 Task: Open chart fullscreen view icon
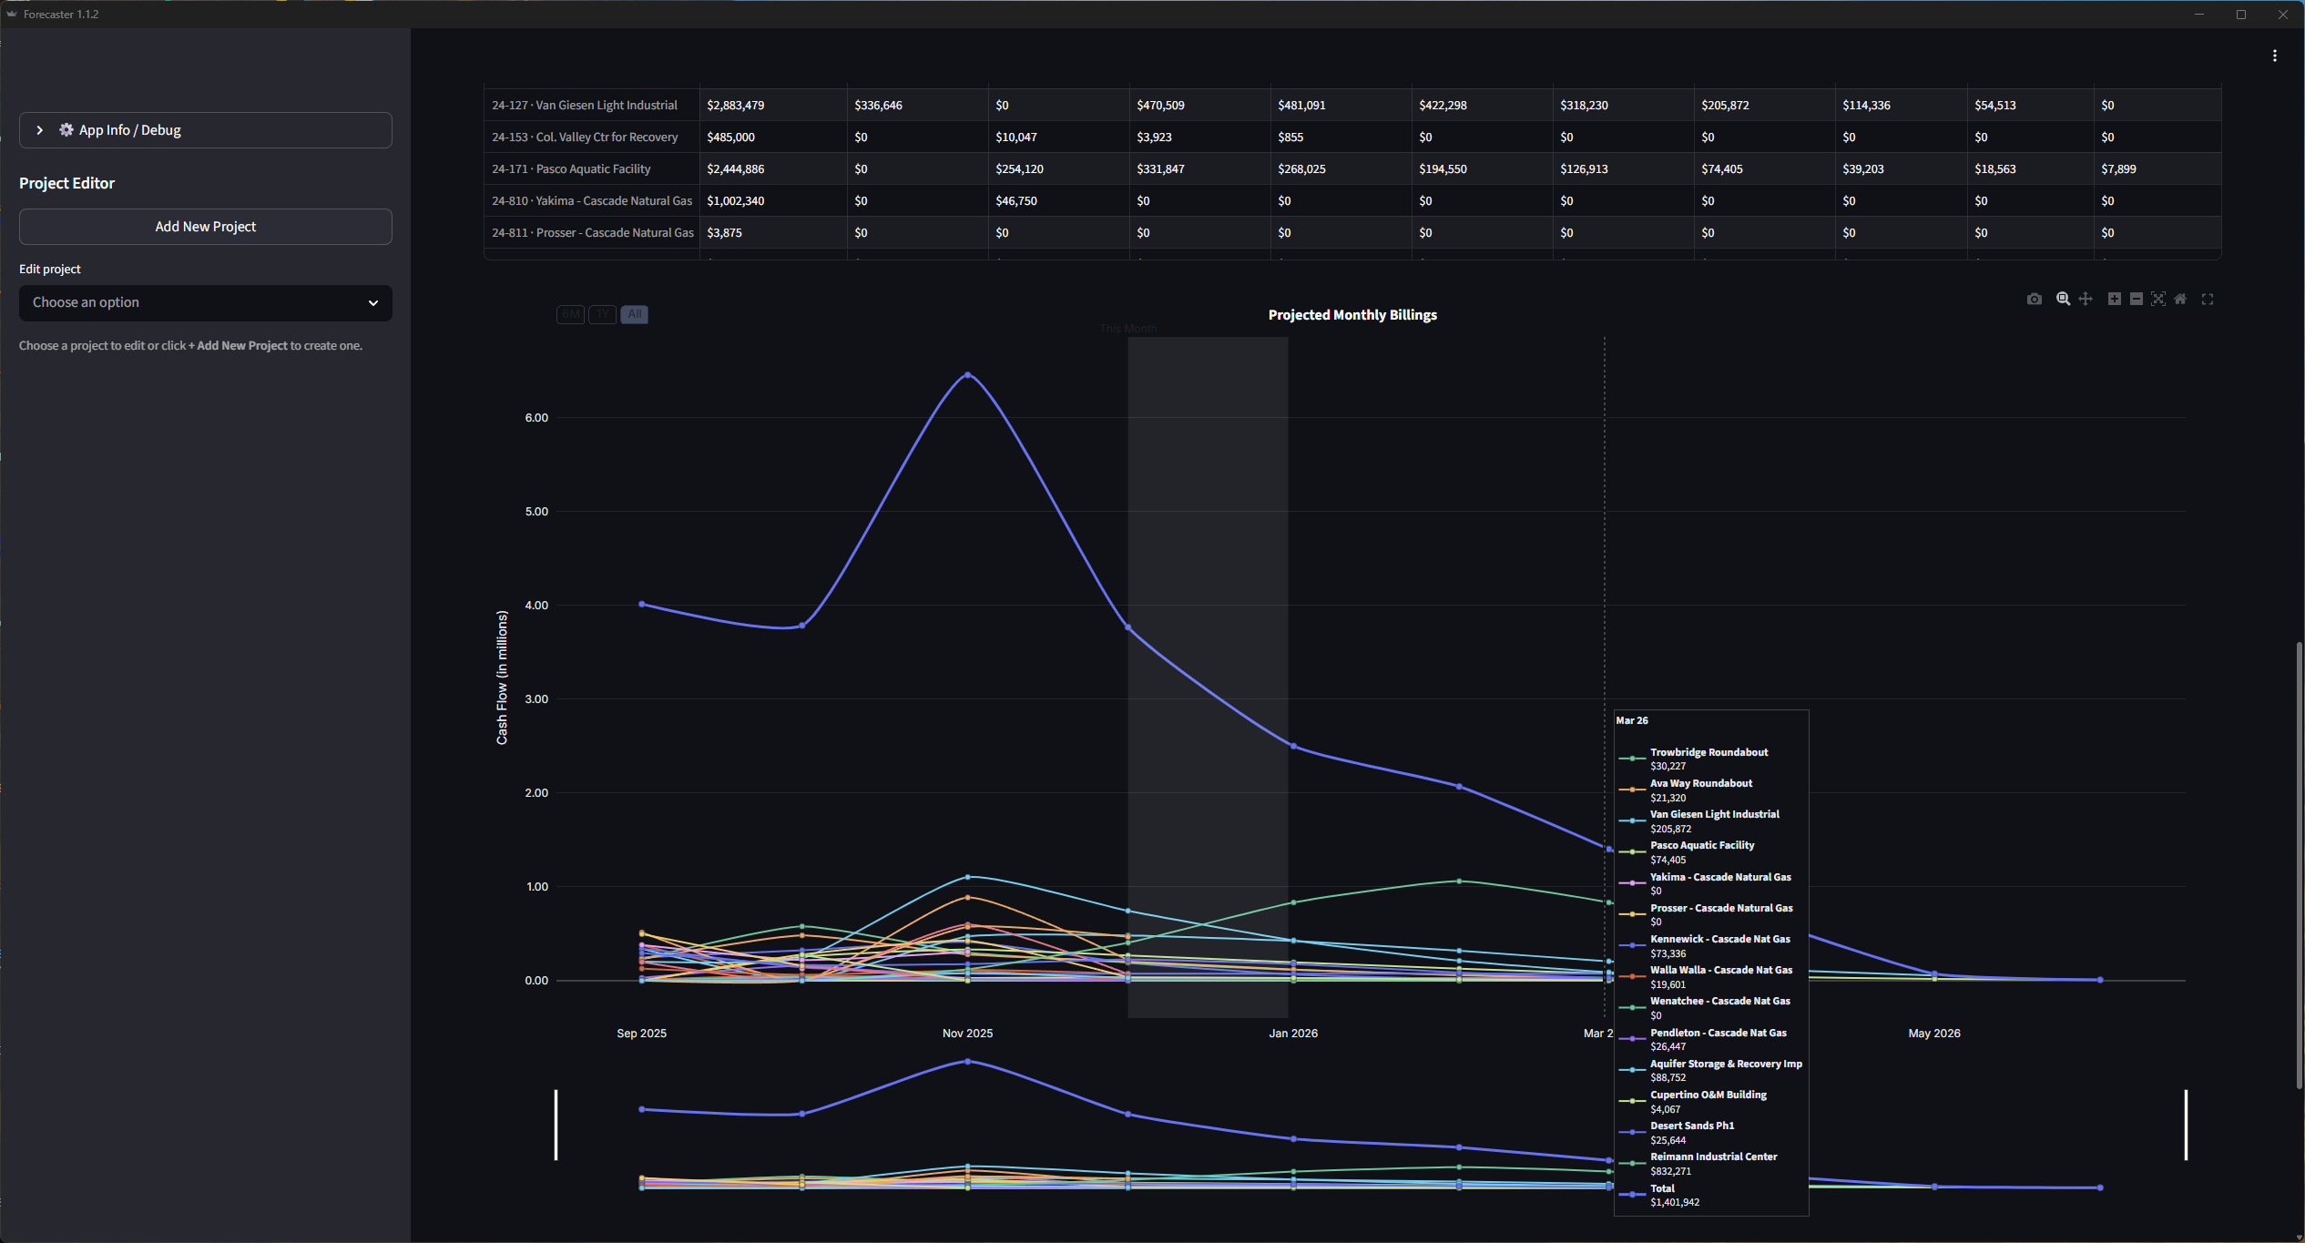[2208, 299]
